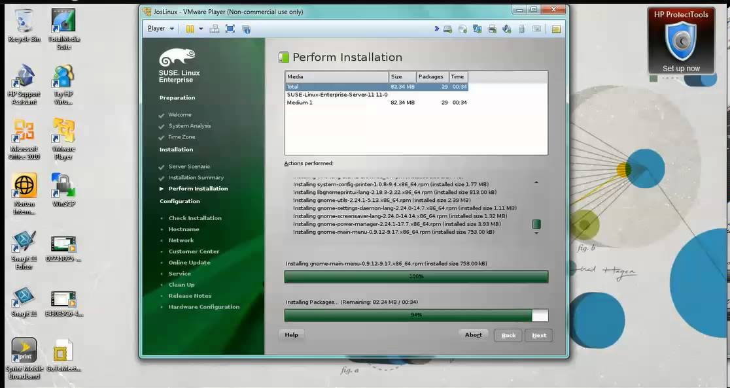Open Recycle Bin on the desktop
The image size is (730, 388).
click(x=24, y=26)
